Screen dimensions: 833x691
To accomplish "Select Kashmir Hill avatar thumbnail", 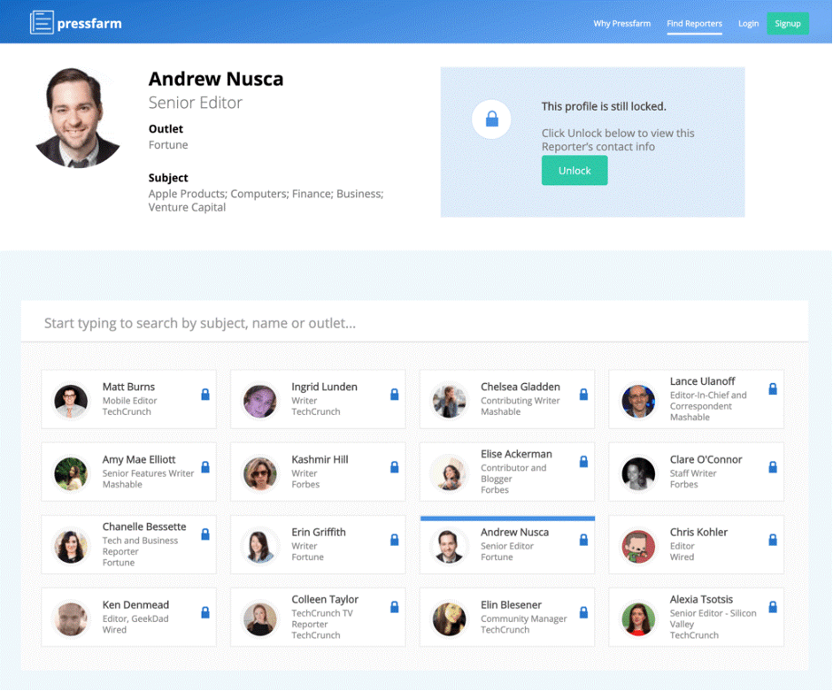I will coord(259,473).
